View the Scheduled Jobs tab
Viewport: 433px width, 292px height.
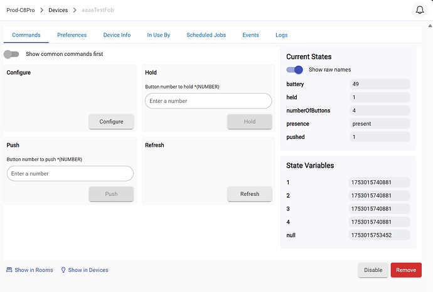coord(206,35)
